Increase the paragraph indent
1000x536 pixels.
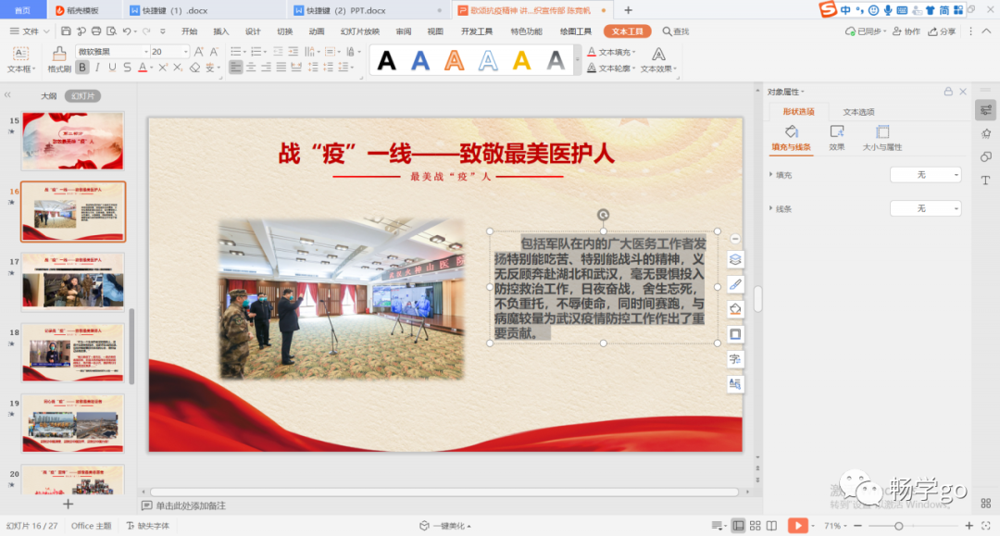pyautogui.click(x=294, y=52)
